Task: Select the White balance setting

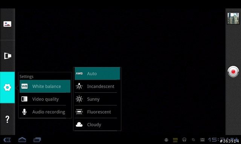Action: [x=45, y=86]
